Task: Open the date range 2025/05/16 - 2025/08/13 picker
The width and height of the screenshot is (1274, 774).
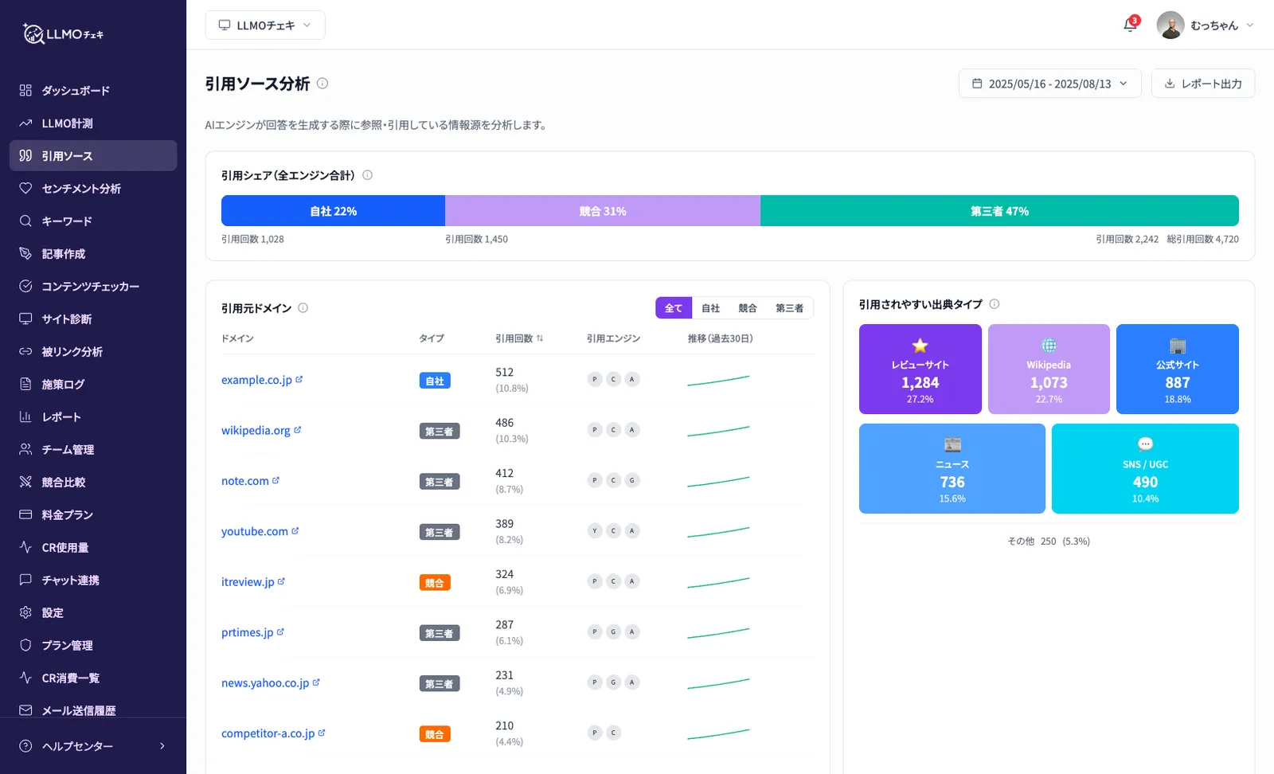Action: click(x=1050, y=84)
